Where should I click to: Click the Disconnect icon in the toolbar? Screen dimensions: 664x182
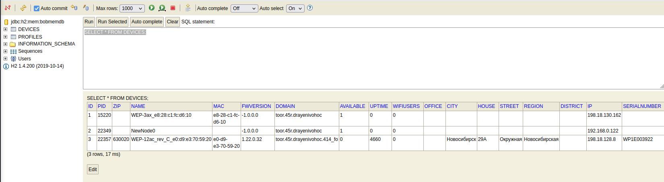tap(7, 8)
